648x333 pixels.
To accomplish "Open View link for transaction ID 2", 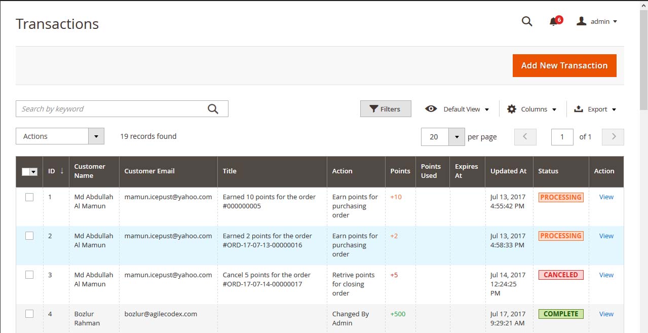I will 606,236.
